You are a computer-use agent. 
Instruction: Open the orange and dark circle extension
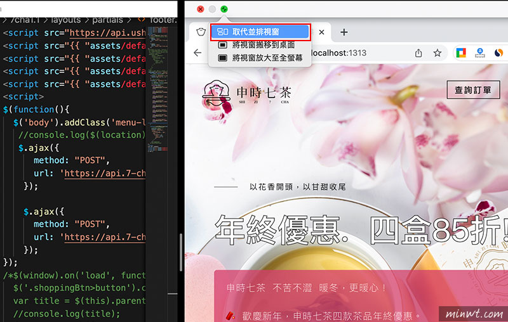[498, 53]
